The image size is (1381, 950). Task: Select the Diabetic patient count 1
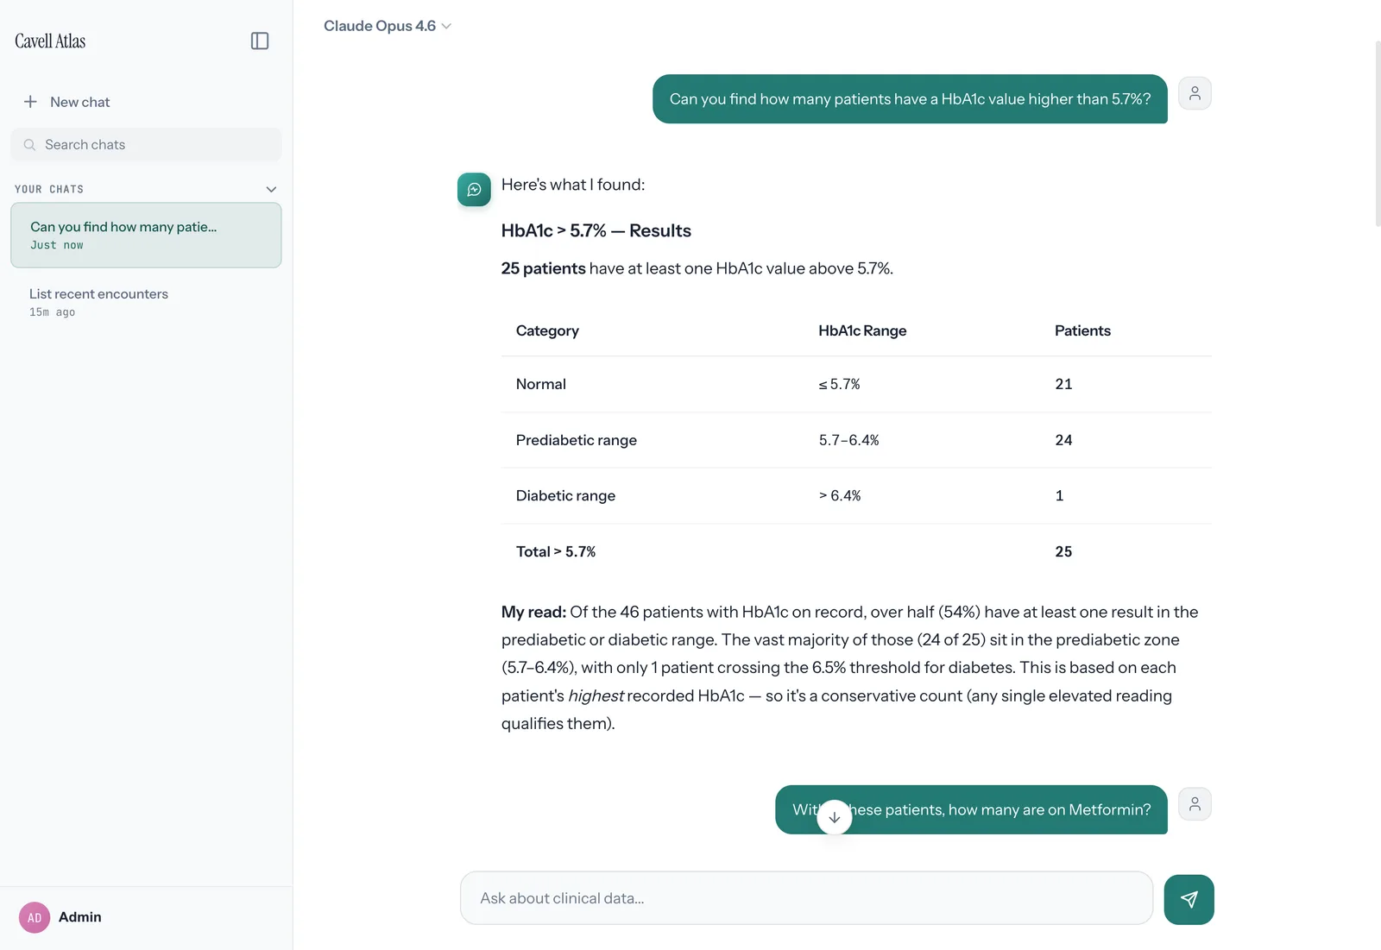point(1059,495)
